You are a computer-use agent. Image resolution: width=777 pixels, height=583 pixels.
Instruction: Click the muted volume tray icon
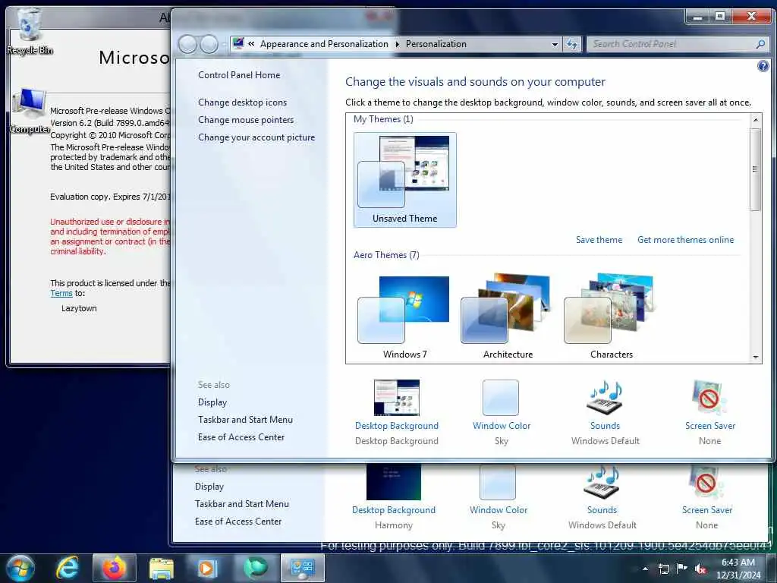pyautogui.click(x=700, y=569)
